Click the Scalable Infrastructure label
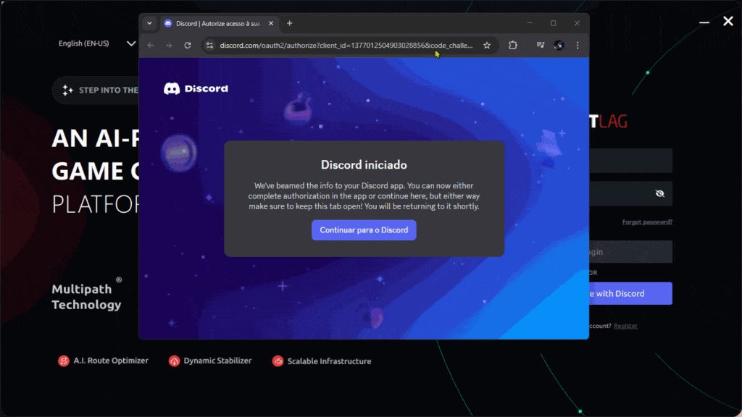This screenshot has height=417, width=742. [330, 361]
